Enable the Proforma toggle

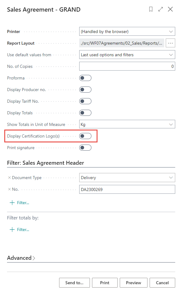(85, 78)
